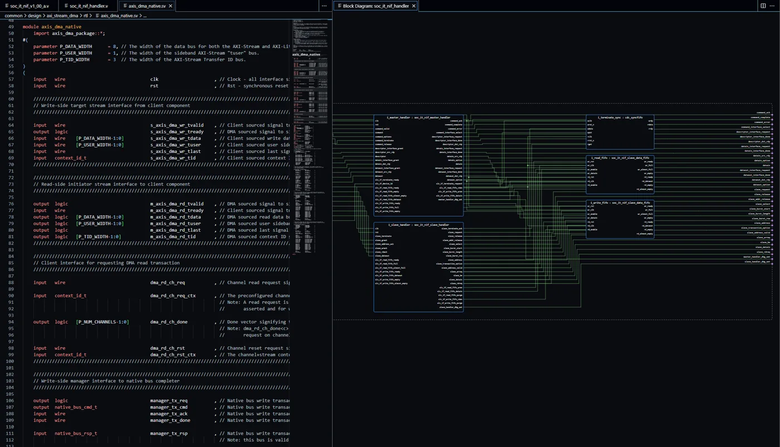Switch to the soc_it_nif_handler.v tab
This screenshot has width=780, height=447.
(89, 6)
